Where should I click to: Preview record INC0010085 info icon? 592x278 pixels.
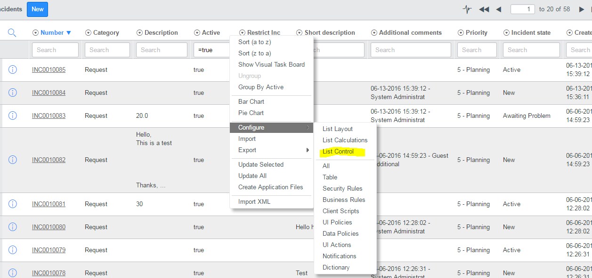point(13,69)
